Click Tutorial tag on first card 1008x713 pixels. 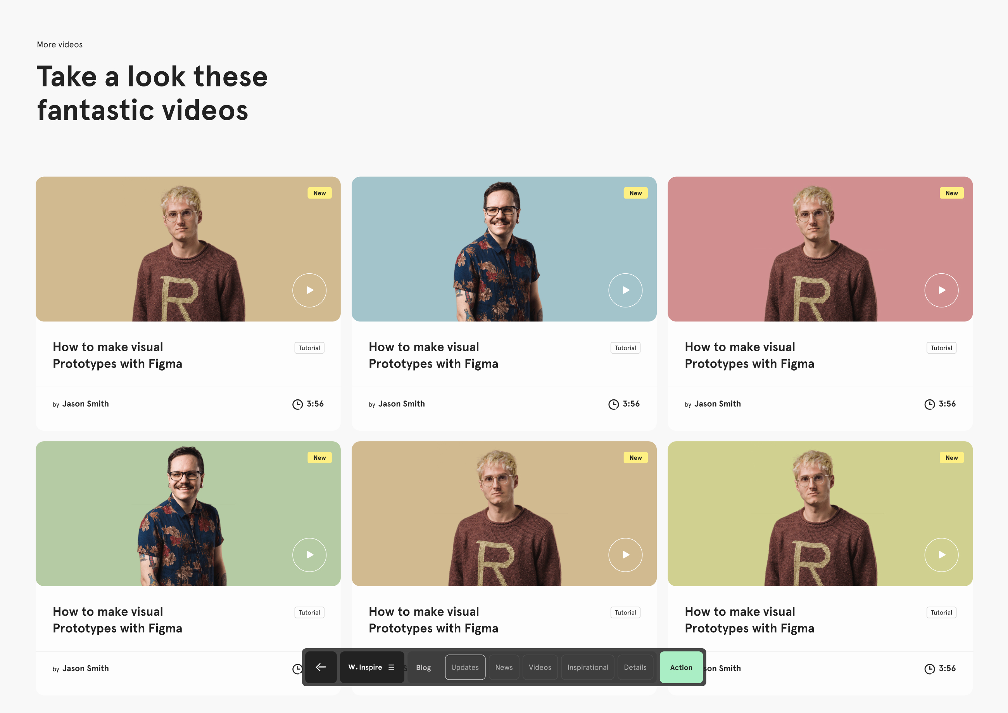(x=309, y=348)
